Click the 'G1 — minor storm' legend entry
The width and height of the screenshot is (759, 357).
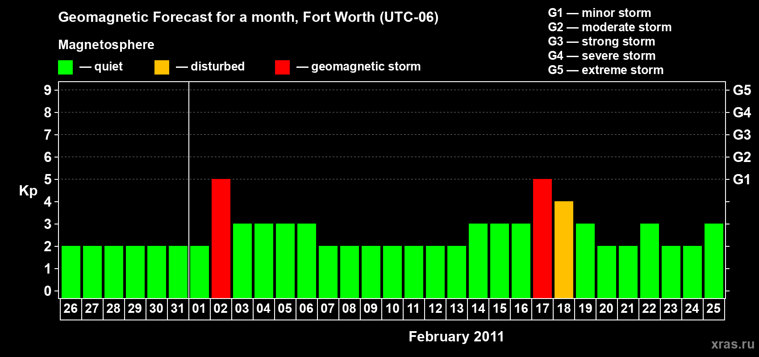[x=600, y=13]
